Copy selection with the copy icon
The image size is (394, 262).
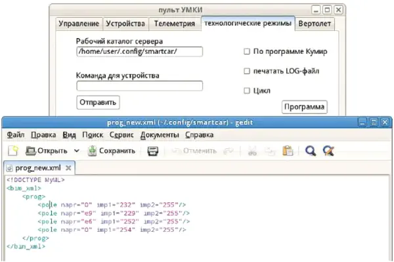(270, 151)
